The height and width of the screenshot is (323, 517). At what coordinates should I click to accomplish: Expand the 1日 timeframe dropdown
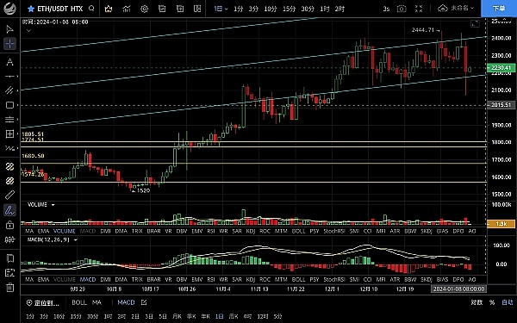pyautogui.click(x=221, y=9)
